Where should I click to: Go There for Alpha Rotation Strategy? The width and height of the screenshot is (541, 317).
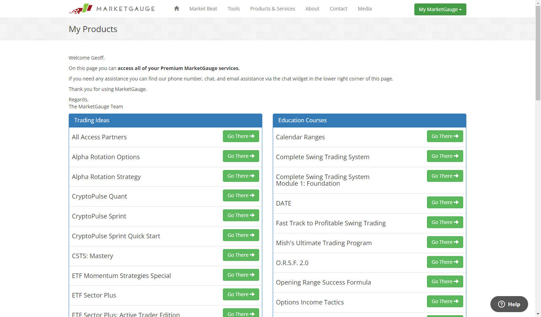tap(241, 176)
